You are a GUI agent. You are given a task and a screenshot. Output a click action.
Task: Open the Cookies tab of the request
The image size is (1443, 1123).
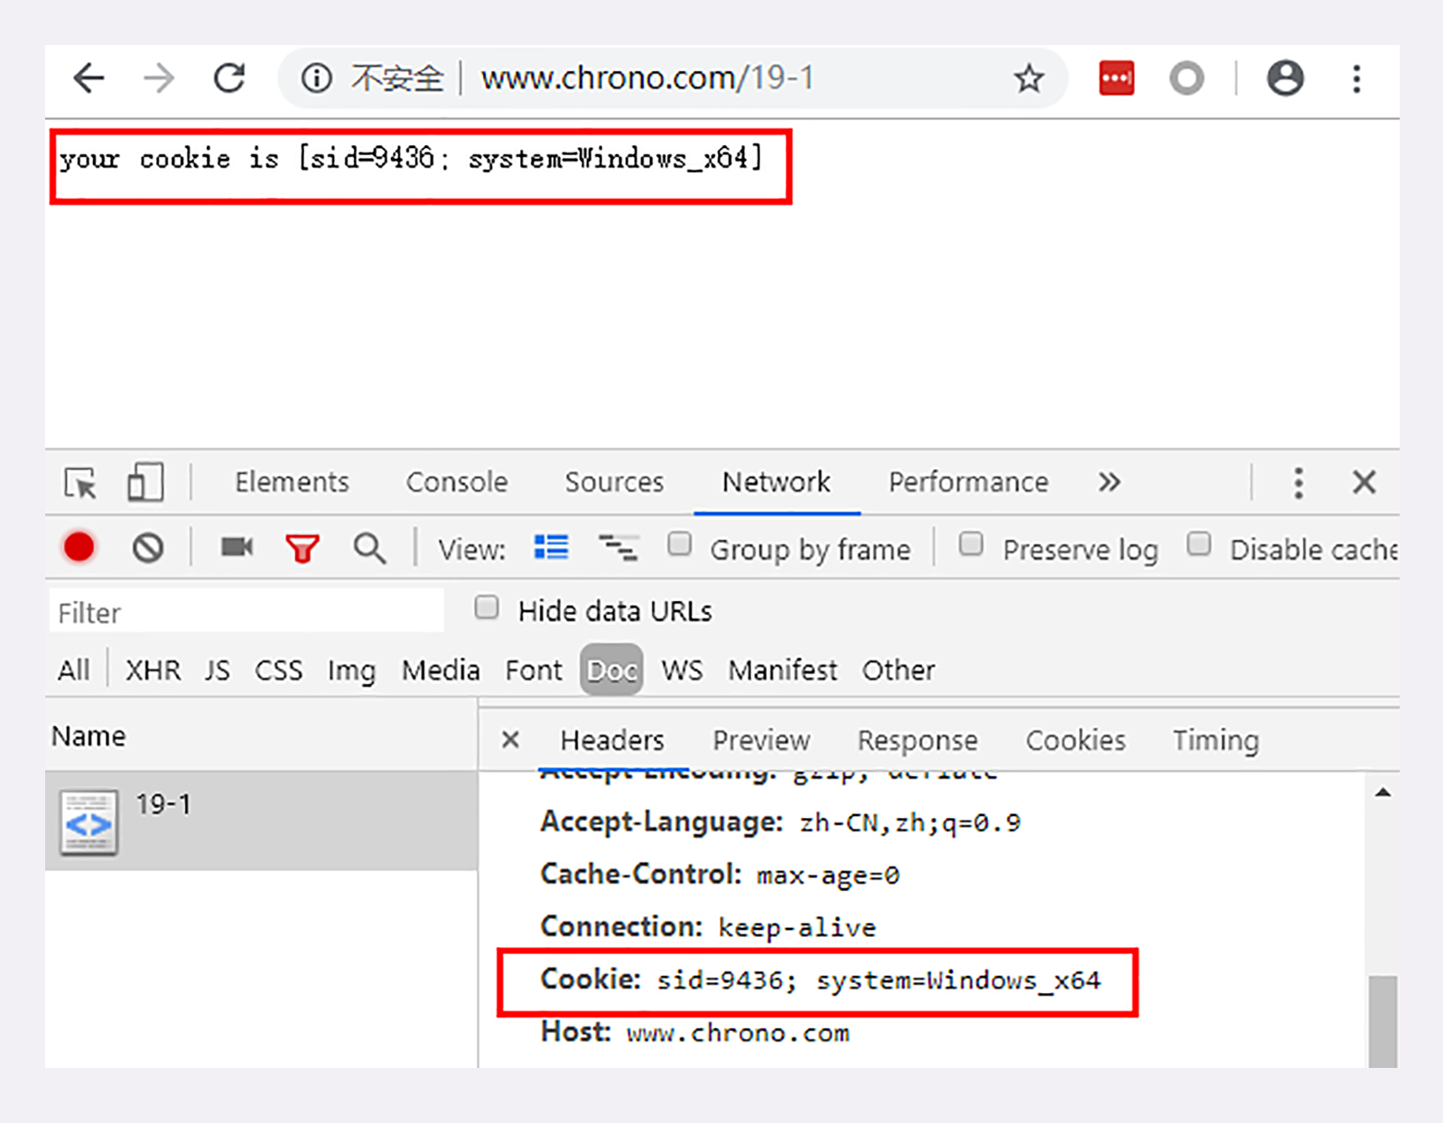[1075, 740]
